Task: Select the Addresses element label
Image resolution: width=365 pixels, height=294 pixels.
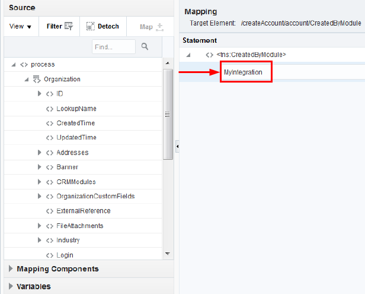Action: point(72,153)
